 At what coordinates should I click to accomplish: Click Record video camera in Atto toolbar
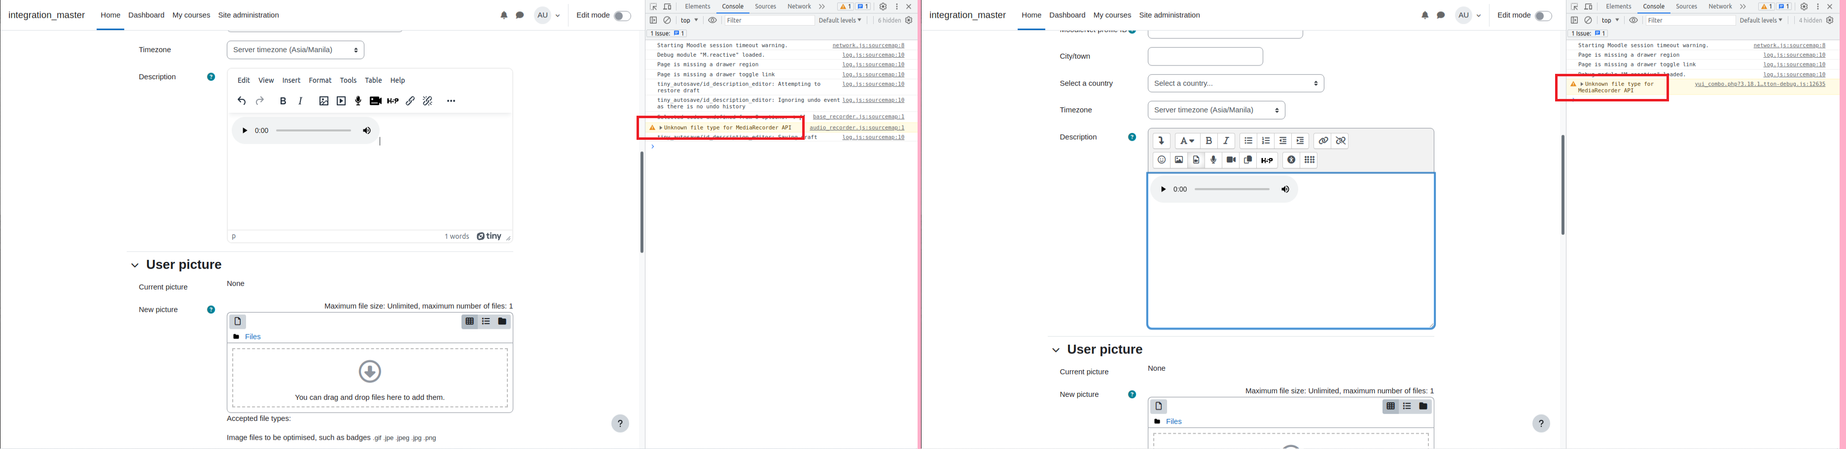(1231, 160)
